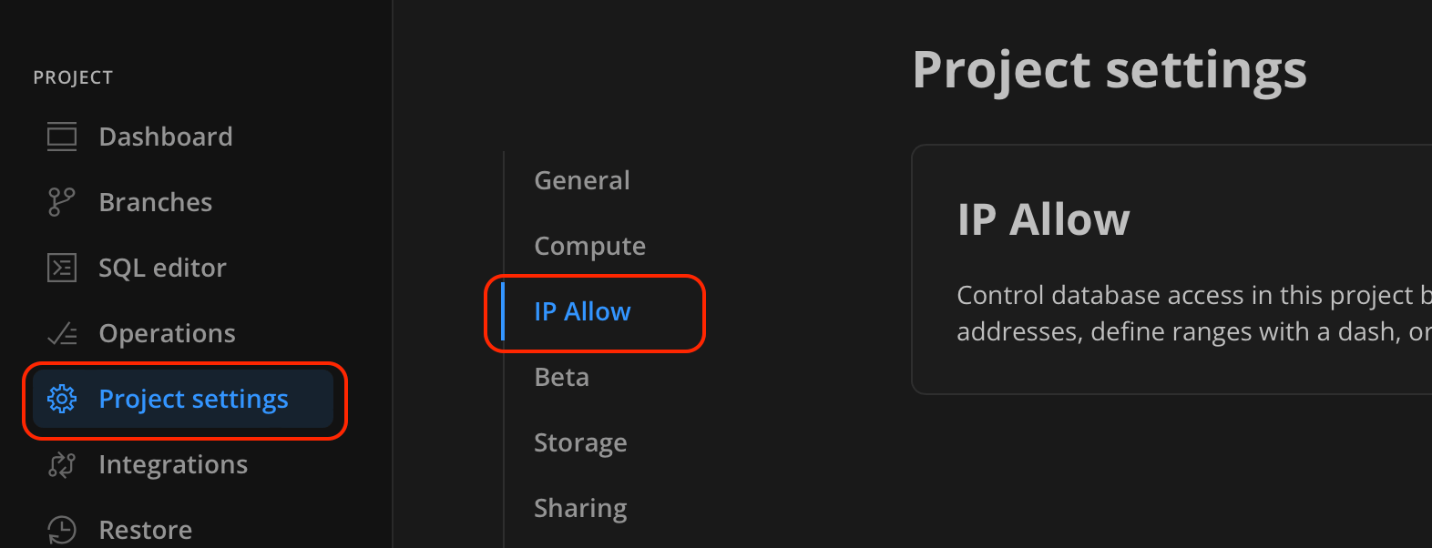1432x548 pixels.
Task: Click the Project settings sidebar entry
Action: [193, 399]
